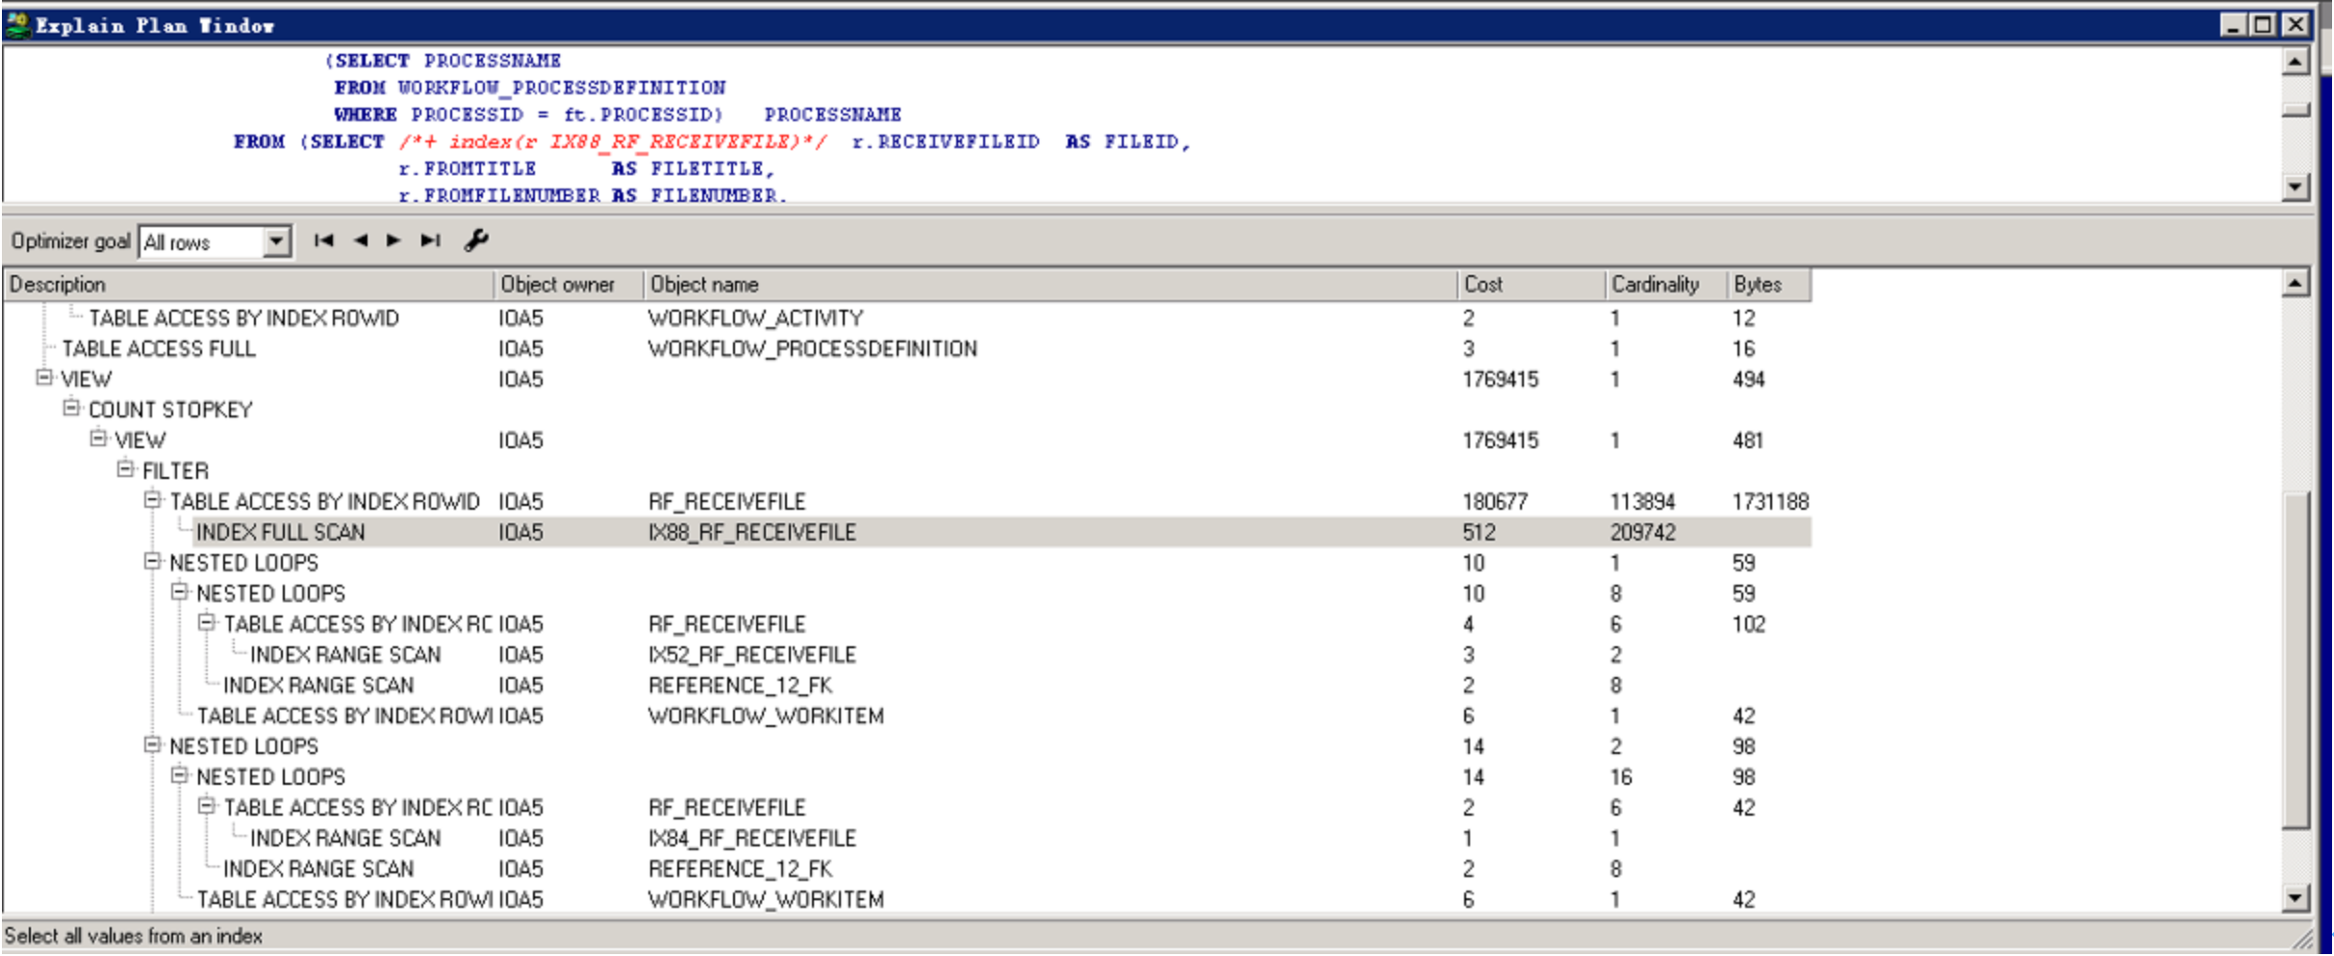This screenshot has width=2334, height=956.
Task: Maximize the Explain Plan Window
Action: [x=2264, y=24]
